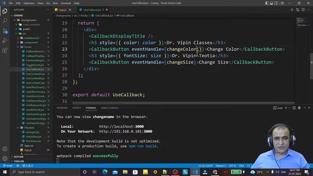Image resolution: width=313 pixels, height=176 pixels.
Task: Open errors and warnings count in status bar
Action: 27,166
